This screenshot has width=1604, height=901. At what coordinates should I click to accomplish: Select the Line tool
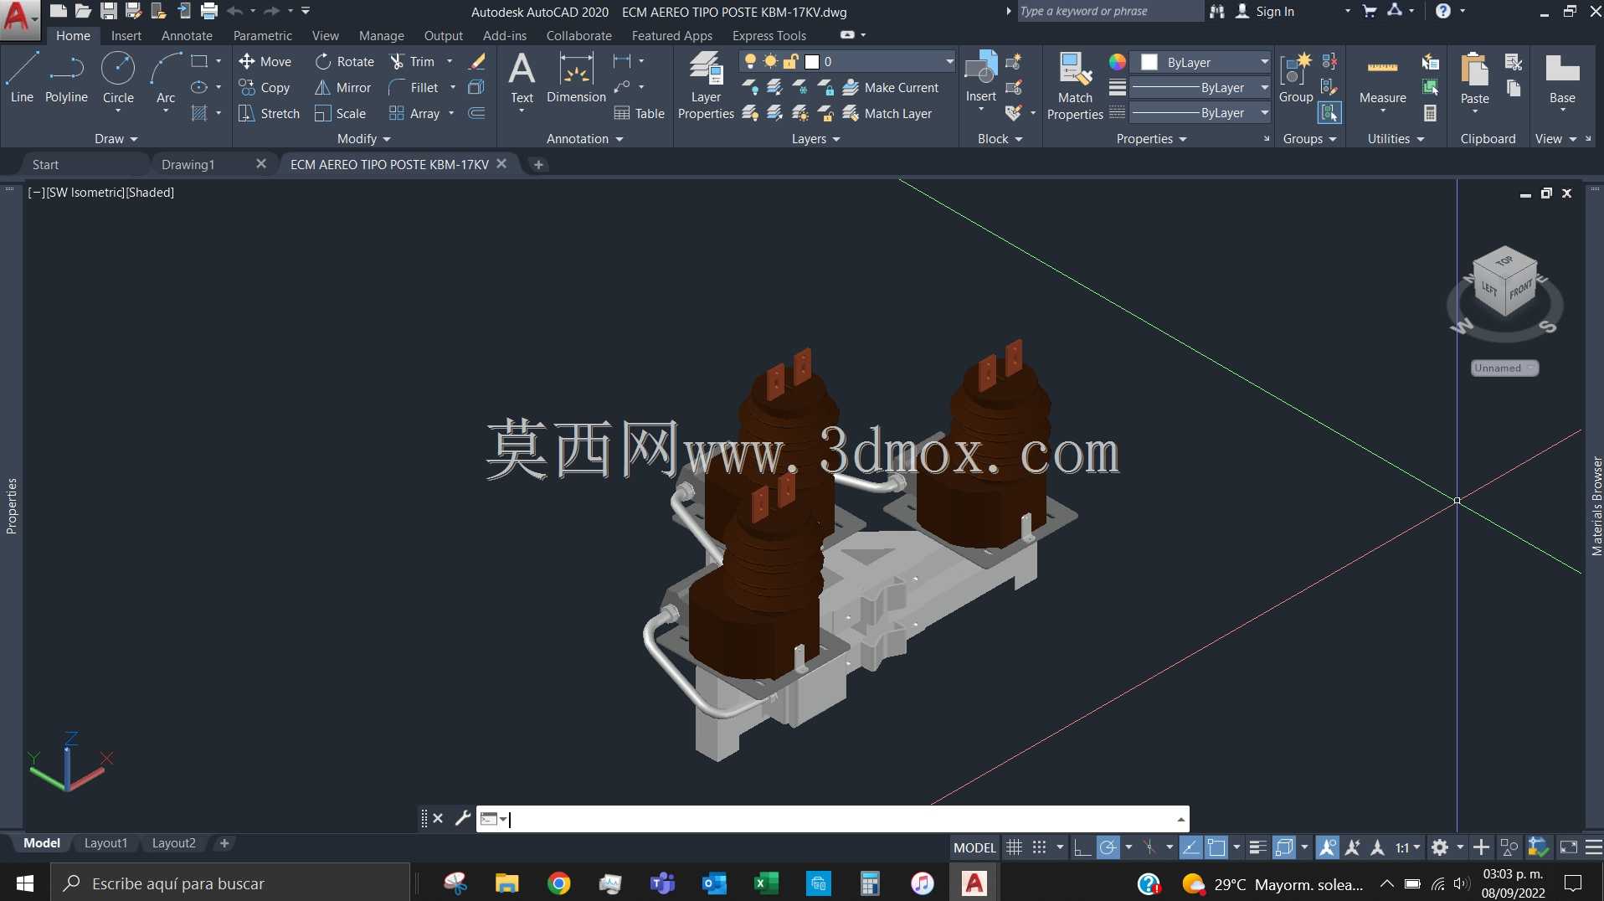[x=22, y=78]
